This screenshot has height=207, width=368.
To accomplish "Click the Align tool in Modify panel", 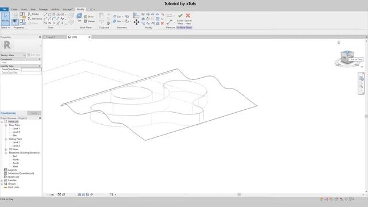I will [x=136, y=16].
